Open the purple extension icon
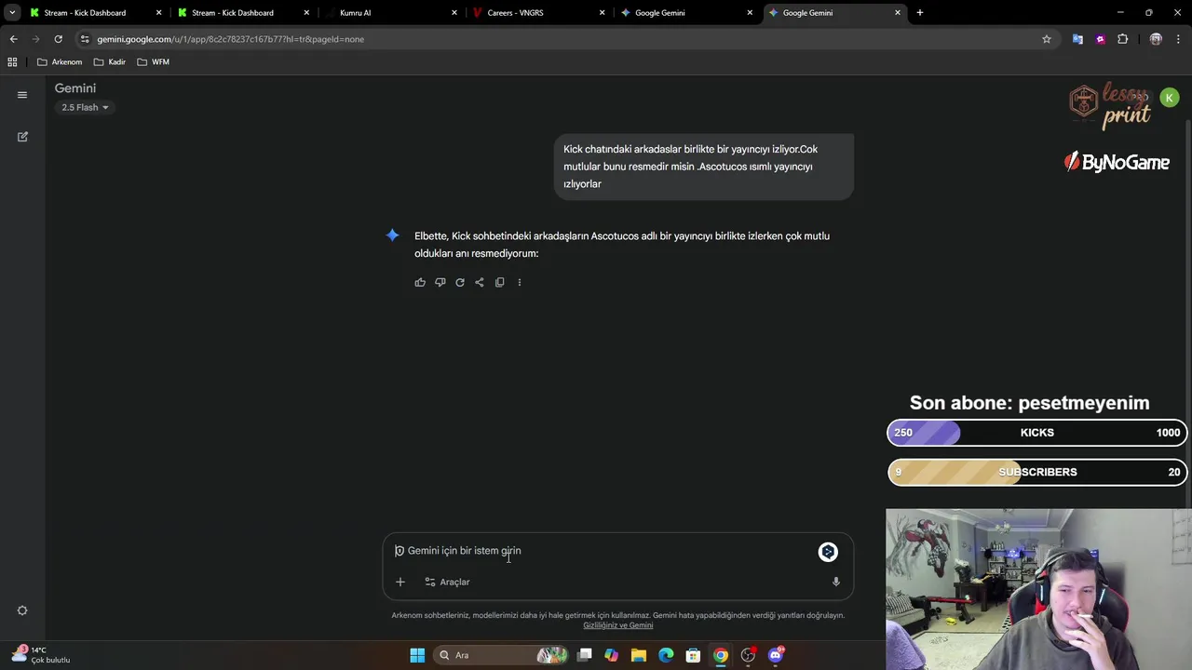 point(1100,39)
